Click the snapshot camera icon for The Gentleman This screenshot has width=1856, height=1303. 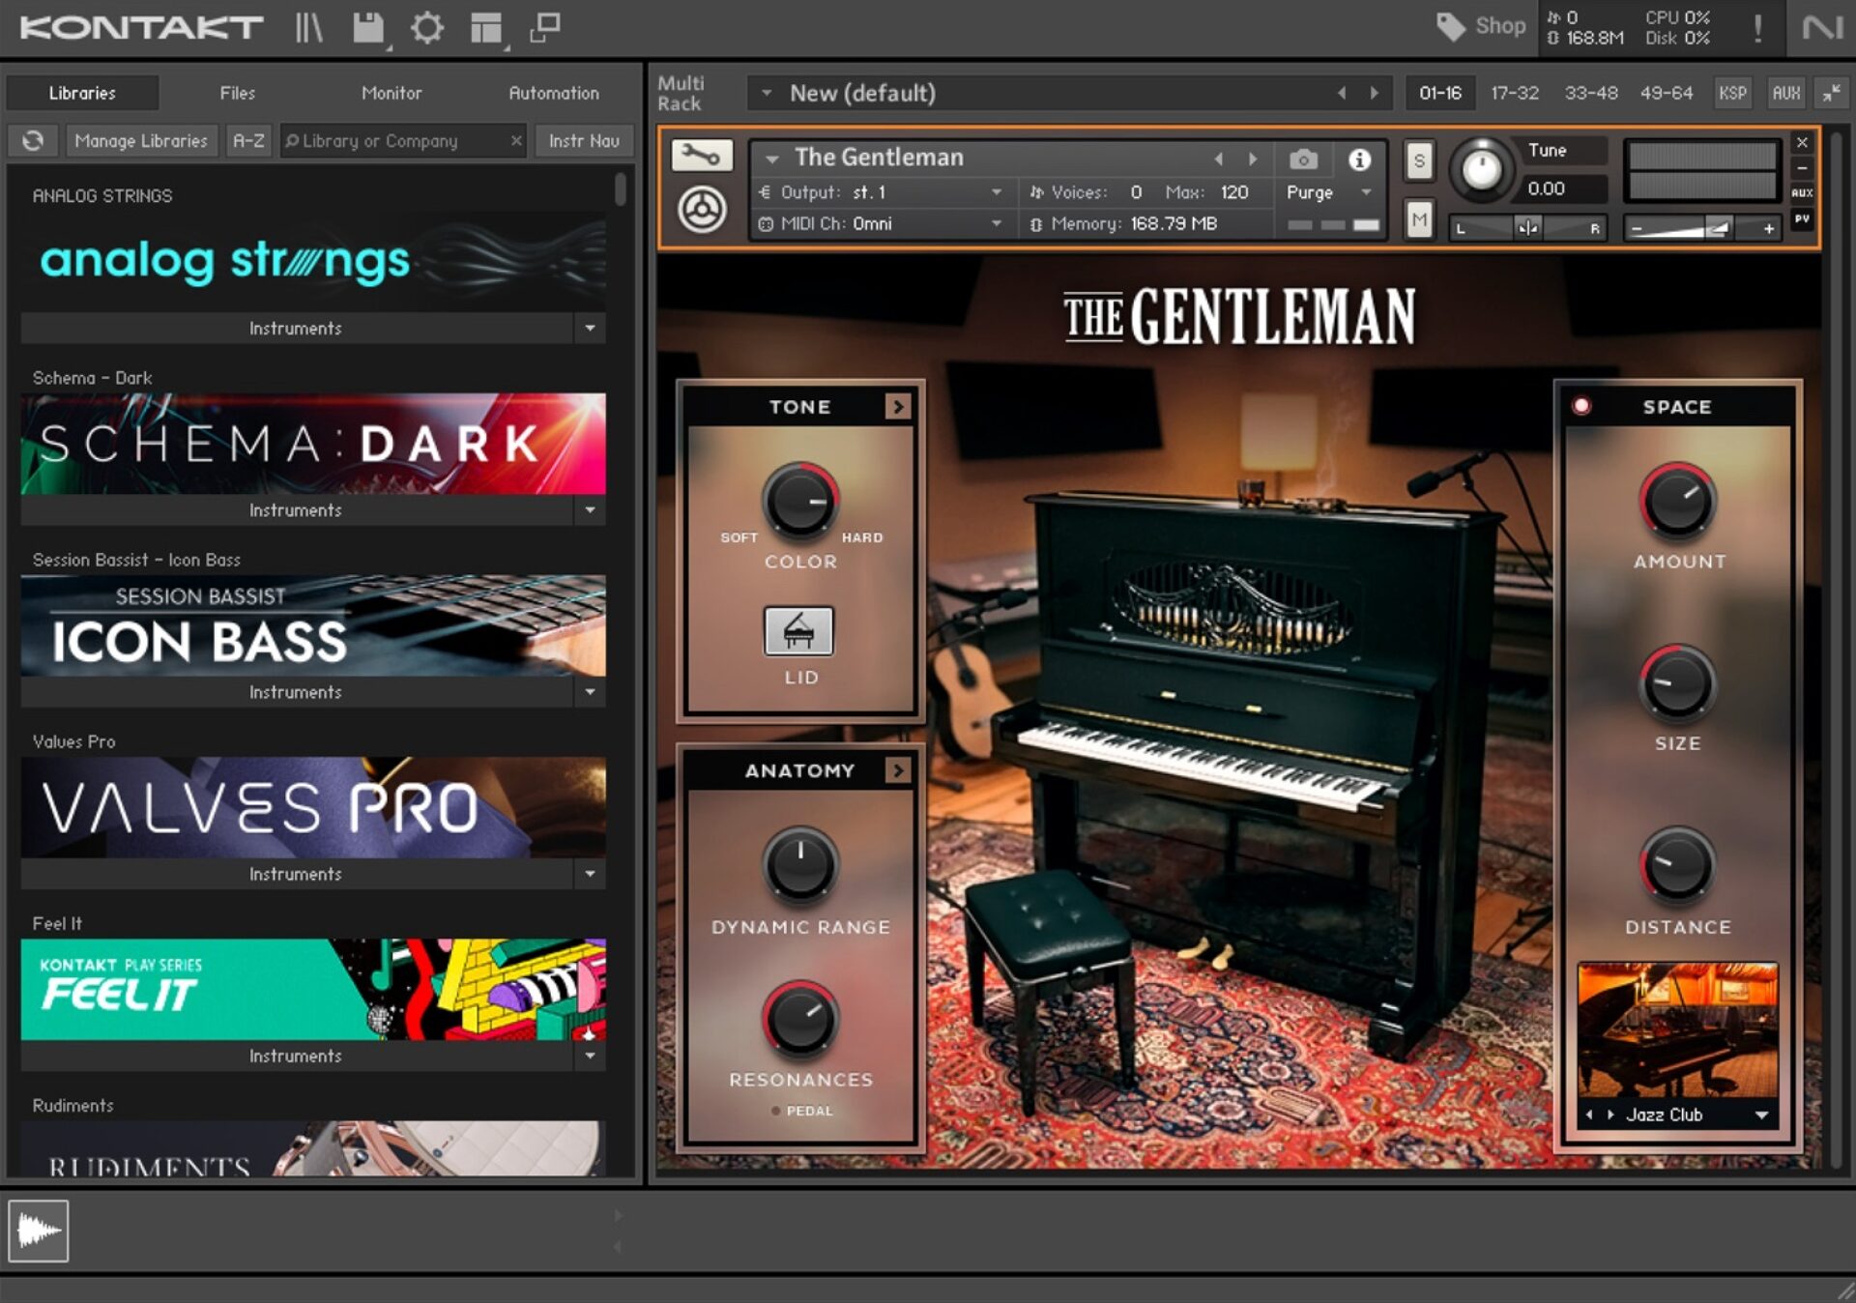pyautogui.click(x=1304, y=161)
